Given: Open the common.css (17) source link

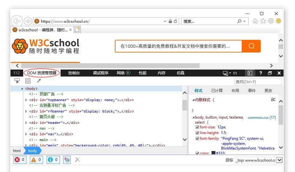Looking at the screenshot, I should [x=261, y=118].
